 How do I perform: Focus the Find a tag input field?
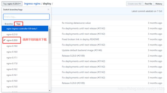pos(26,17)
